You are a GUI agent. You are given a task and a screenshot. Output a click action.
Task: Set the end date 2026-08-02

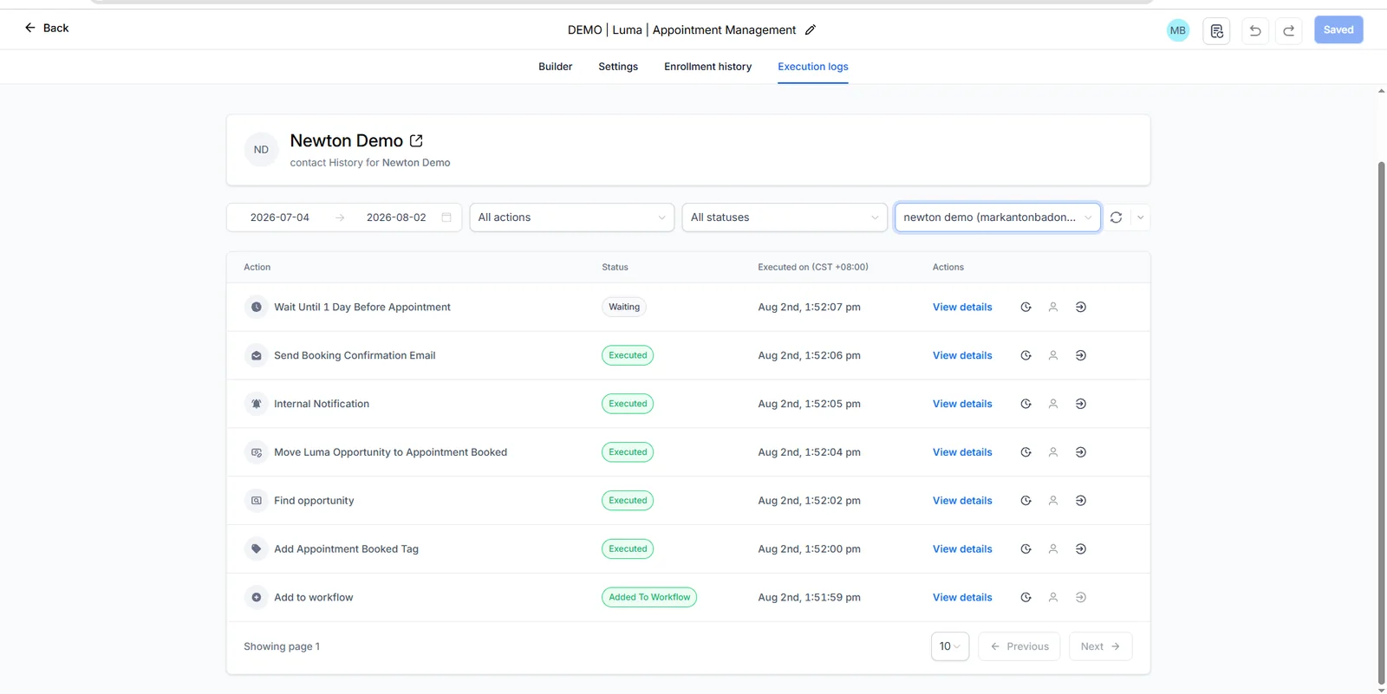click(396, 217)
